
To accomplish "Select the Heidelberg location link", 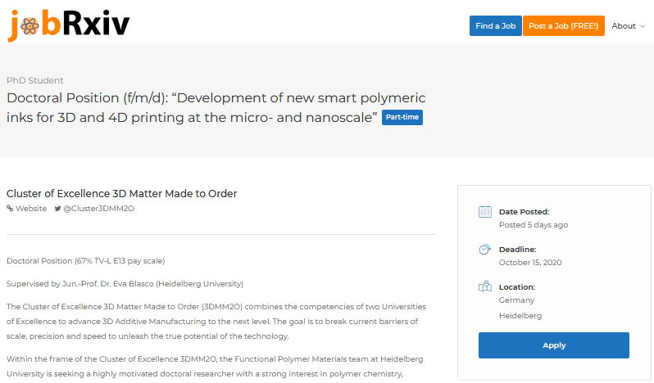I will pos(520,316).
